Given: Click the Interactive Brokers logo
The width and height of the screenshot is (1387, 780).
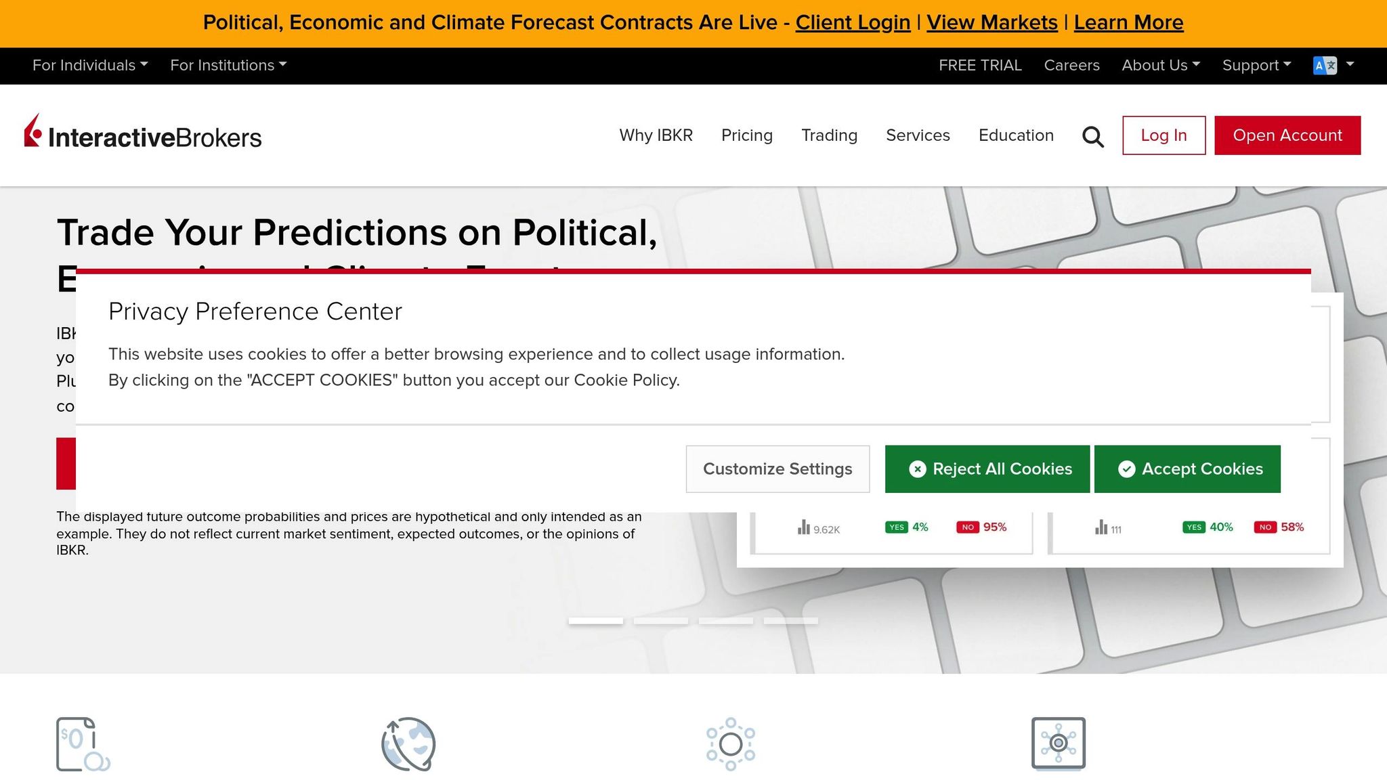Looking at the screenshot, I should click(x=143, y=133).
